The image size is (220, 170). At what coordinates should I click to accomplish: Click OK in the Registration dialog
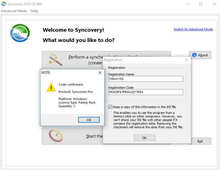click(145, 138)
